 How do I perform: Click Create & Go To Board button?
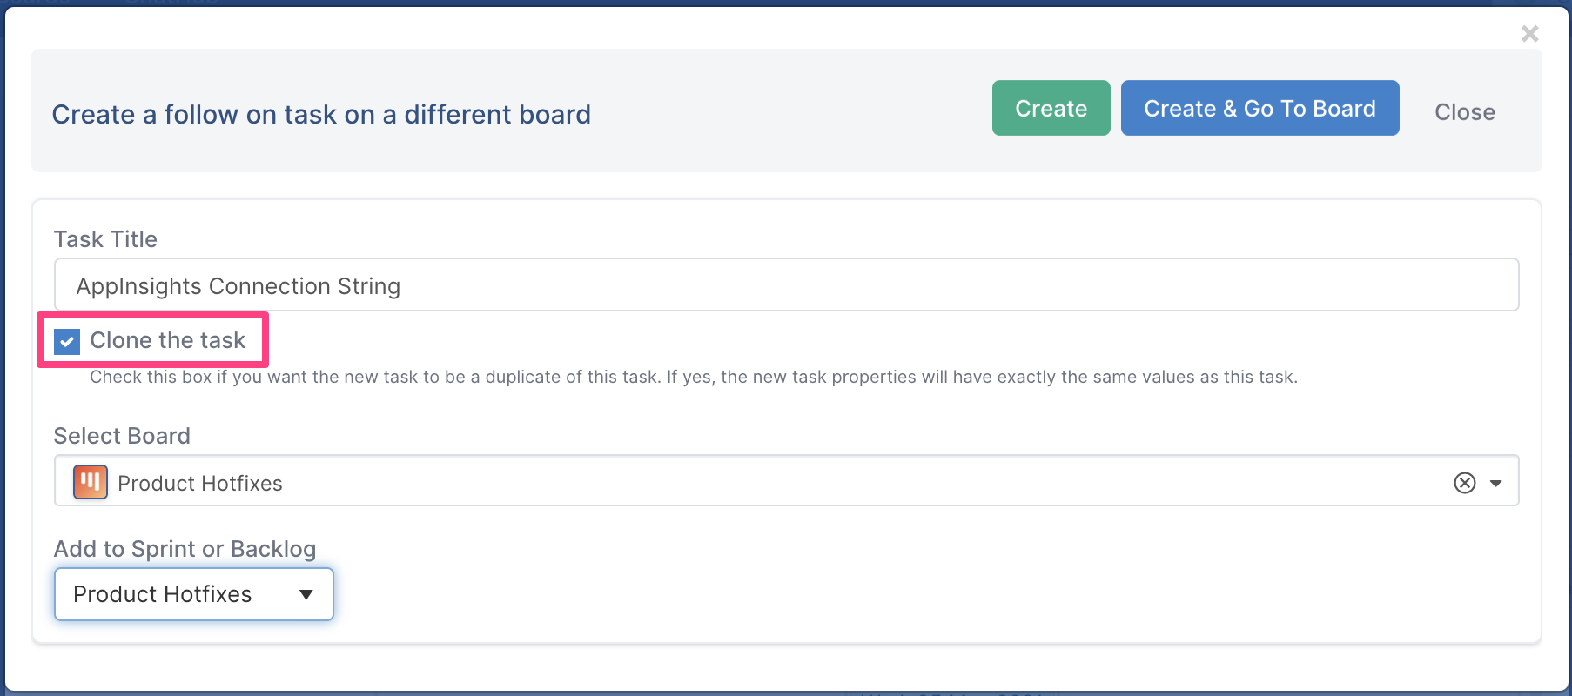click(1260, 108)
